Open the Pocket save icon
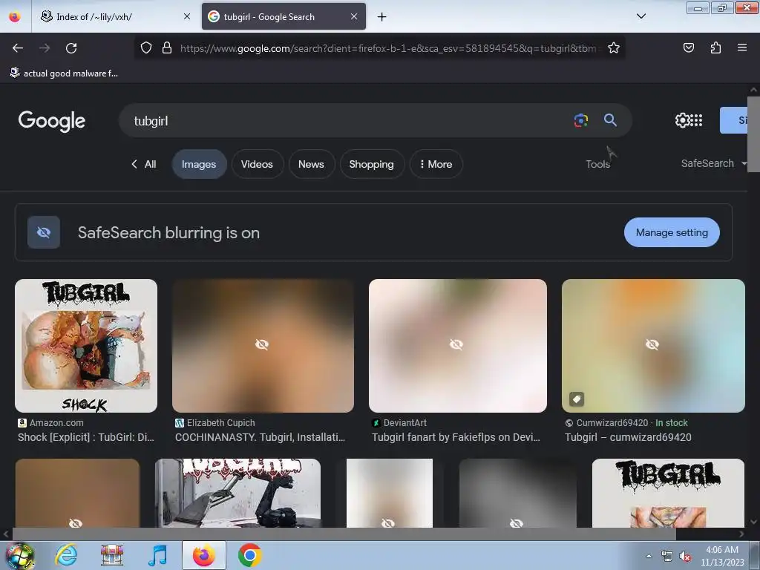The height and width of the screenshot is (570, 760). click(688, 47)
